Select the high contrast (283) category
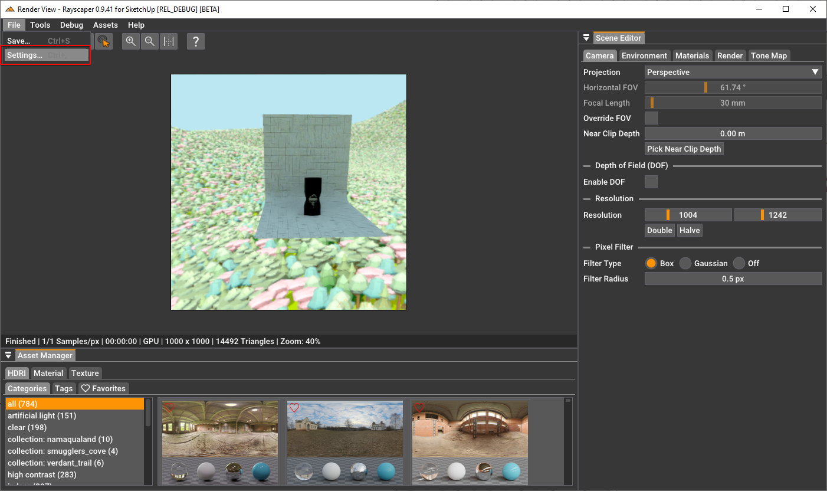 click(x=74, y=474)
